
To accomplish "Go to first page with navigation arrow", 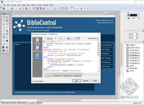I will pos(75,9).
